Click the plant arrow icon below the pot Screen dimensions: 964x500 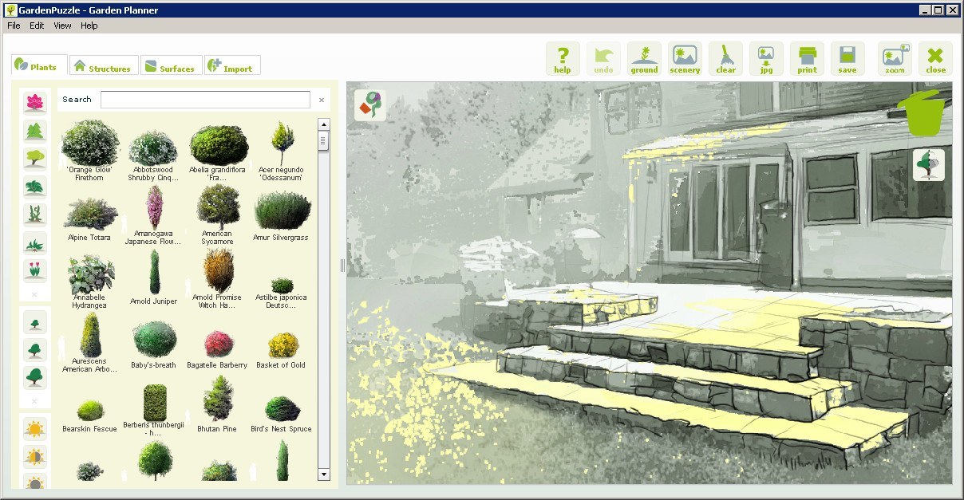[x=929, y=165]
